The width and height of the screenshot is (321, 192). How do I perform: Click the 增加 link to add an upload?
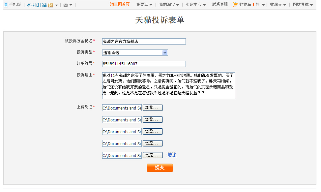click(172, 155)
